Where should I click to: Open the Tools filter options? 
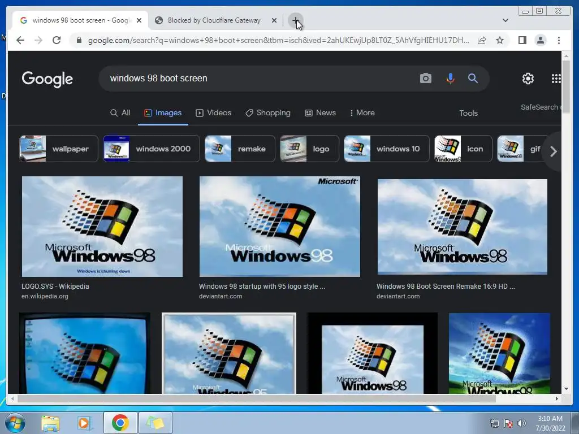pyautogui.click(x=468, y=113)
